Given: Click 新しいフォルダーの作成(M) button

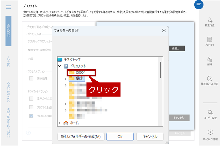Looking at the screenshot, I should click(80, 136).
